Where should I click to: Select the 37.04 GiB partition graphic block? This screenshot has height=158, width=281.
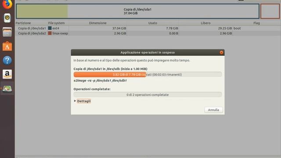[137, 11]
